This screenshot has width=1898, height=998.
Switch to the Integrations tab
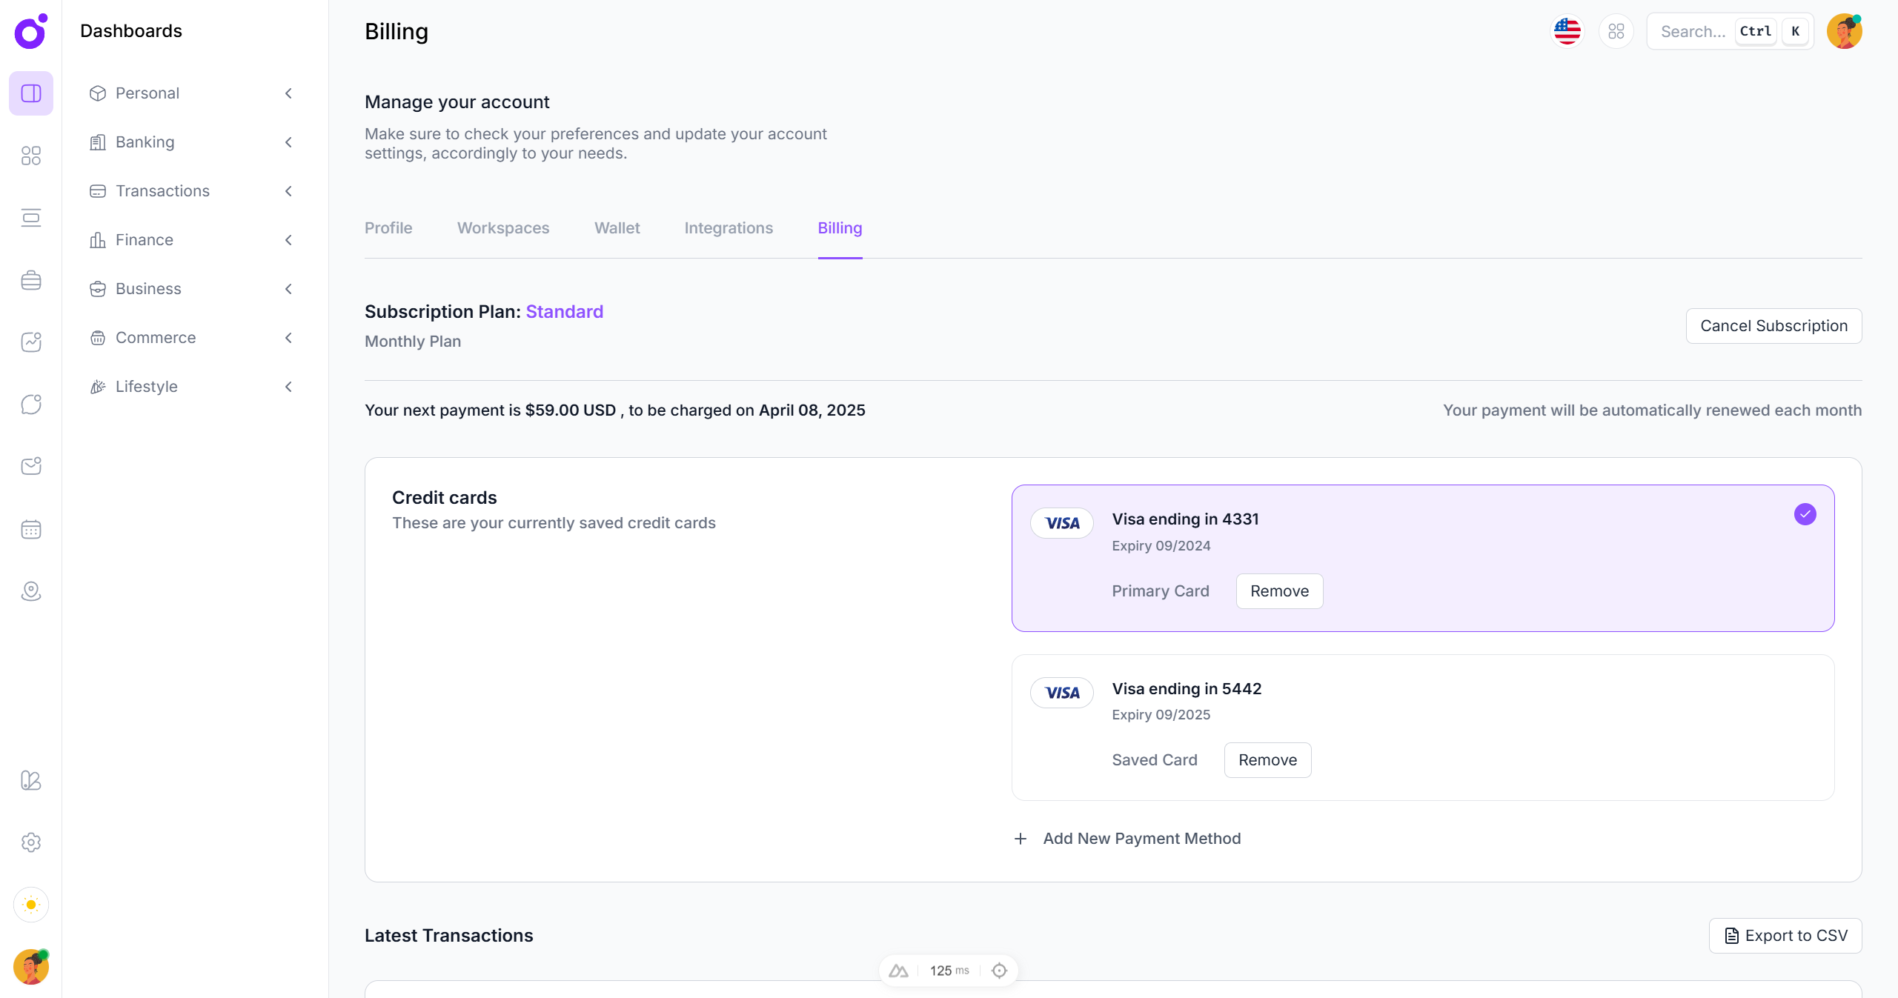[x=729, y=228]
